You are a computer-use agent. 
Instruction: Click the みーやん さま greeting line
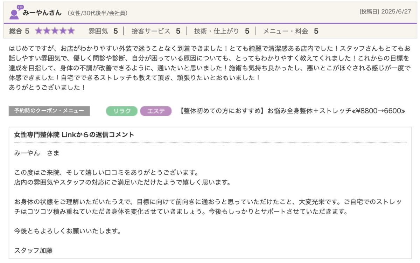pos(37,153)
